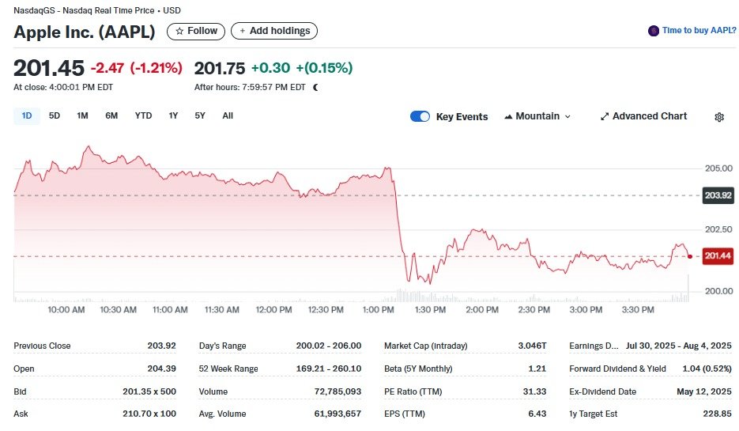Click the purple Time to buy AAPL icon
The width and height of the screenshot is (739, 431).
click(x=653, y=31)
